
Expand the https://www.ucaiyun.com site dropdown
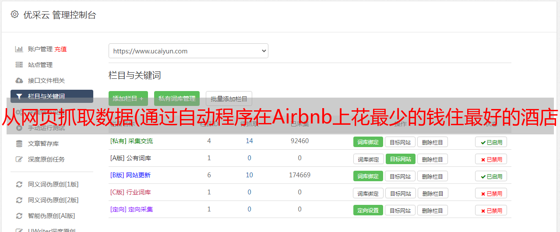pos(188,51)
